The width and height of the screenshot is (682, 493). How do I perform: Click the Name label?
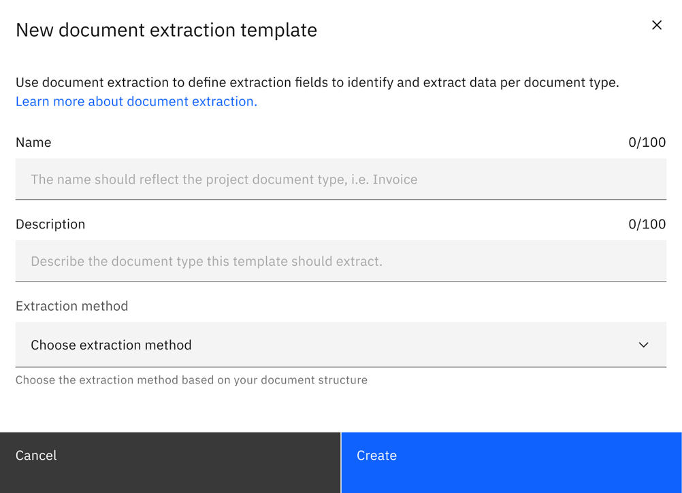[33, 142]
